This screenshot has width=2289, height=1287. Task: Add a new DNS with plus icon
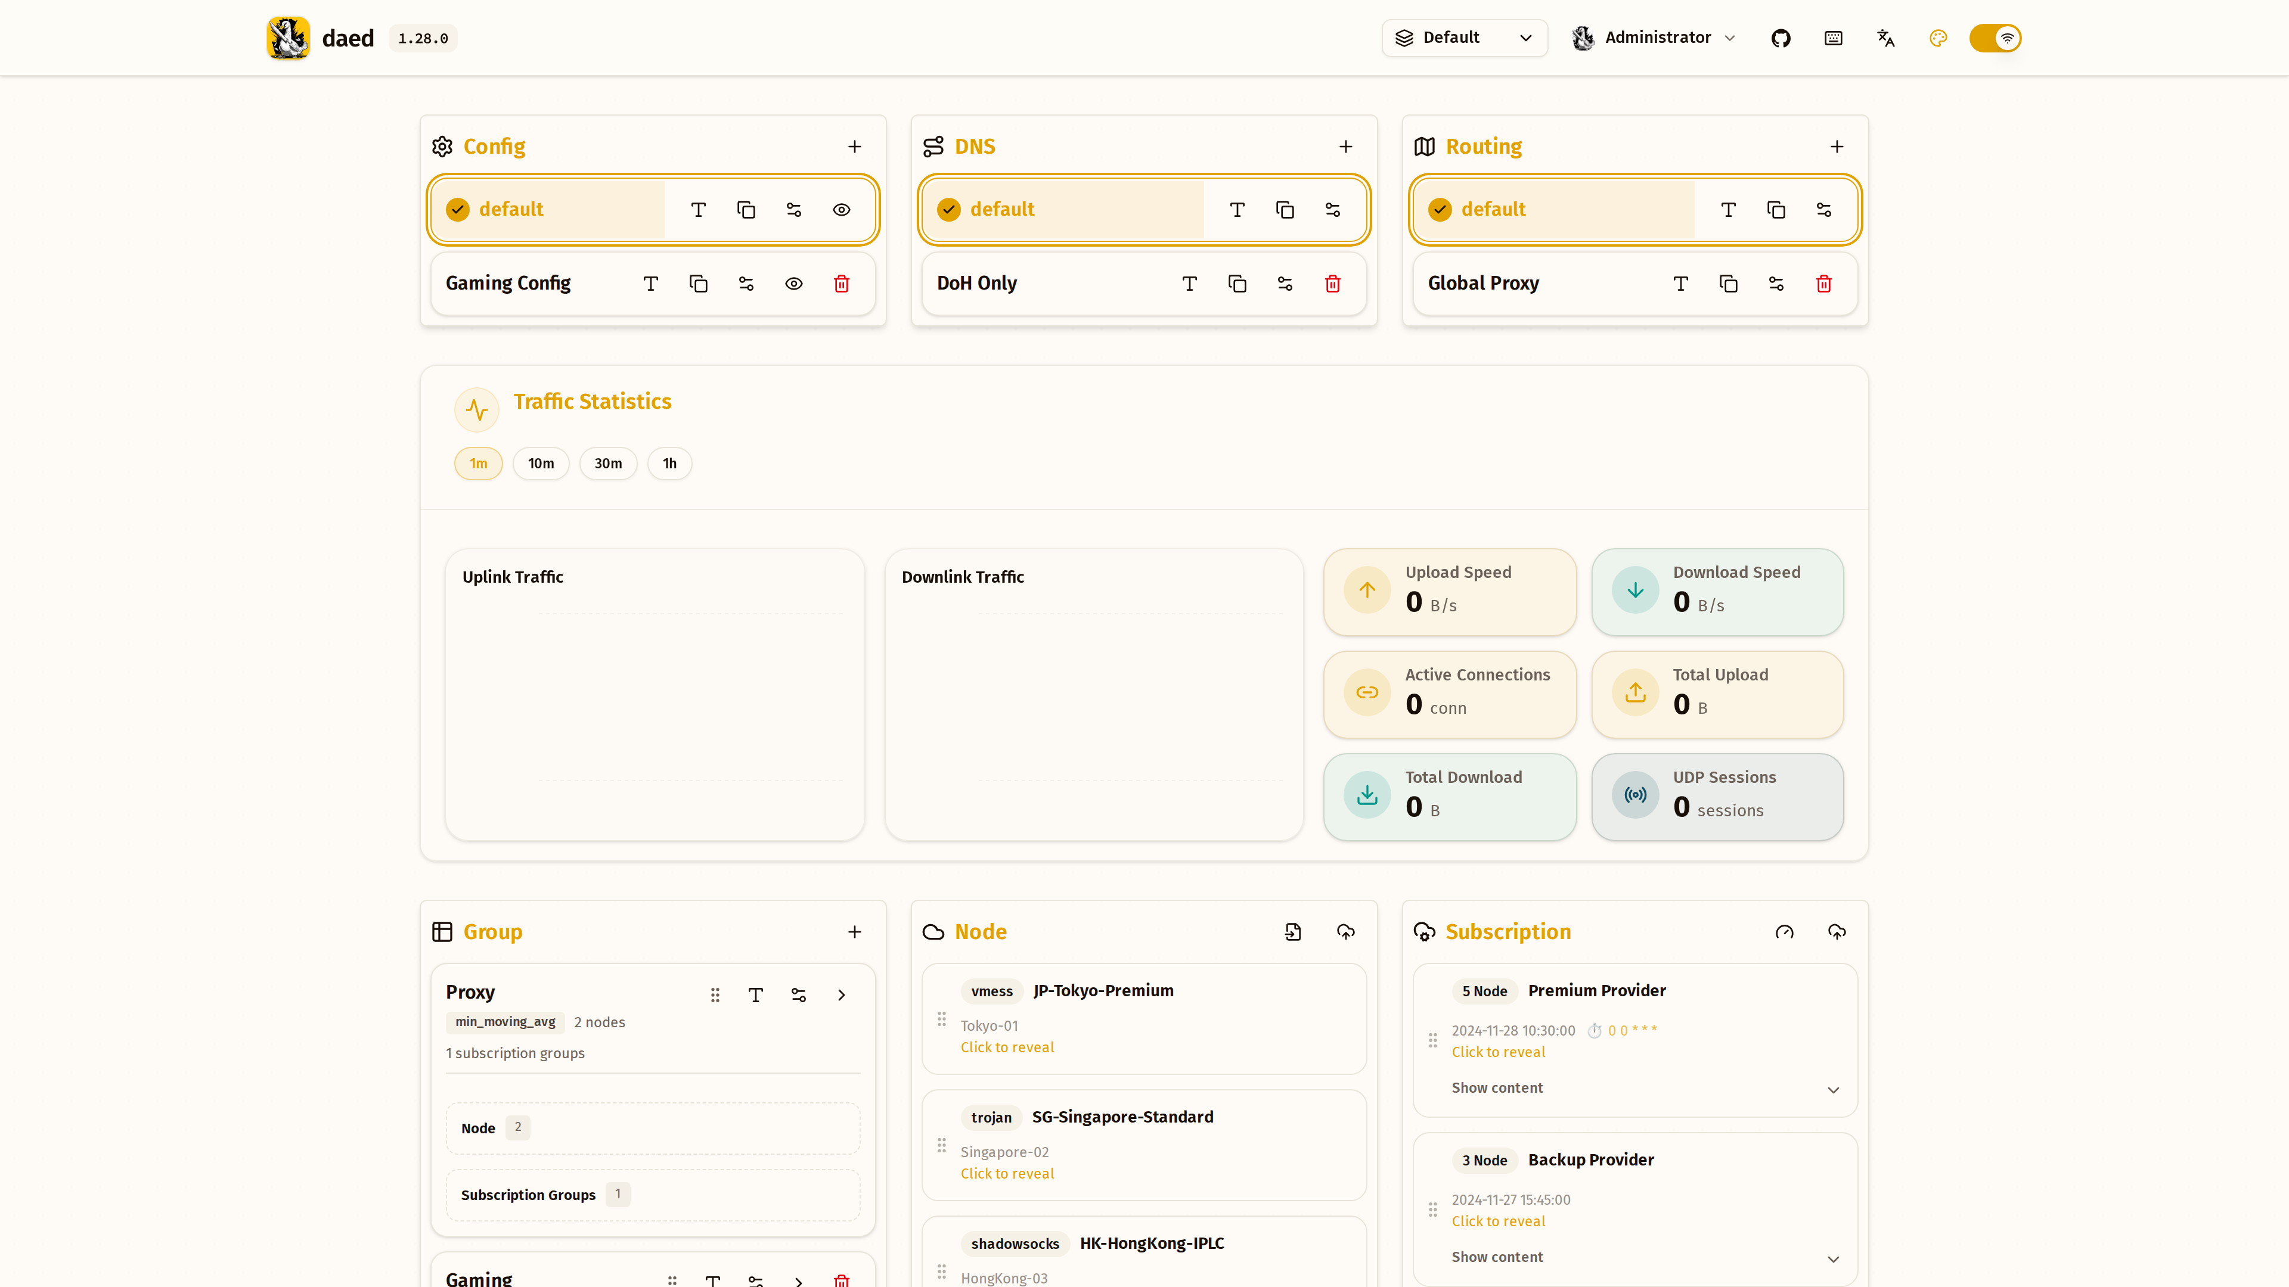coord(1345,147)
